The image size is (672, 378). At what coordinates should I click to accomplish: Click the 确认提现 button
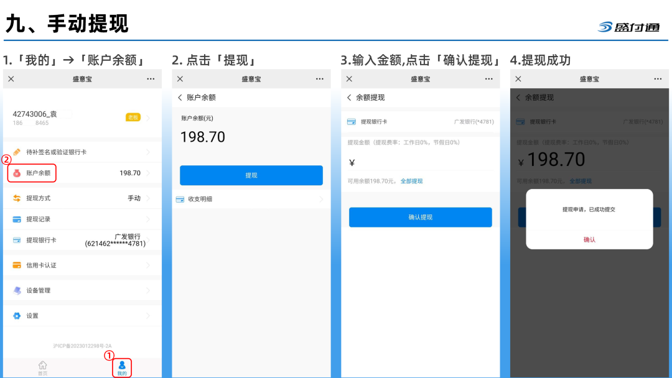click(421, 217)
